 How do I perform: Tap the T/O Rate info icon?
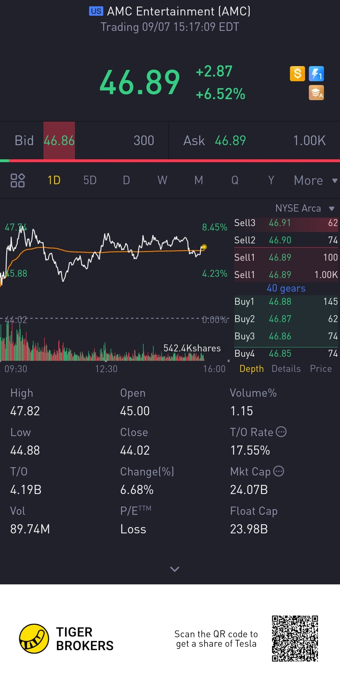[281, 432]
